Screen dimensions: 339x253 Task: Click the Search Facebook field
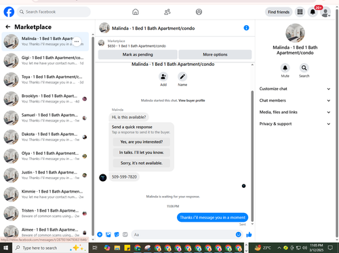pos(54,12)
